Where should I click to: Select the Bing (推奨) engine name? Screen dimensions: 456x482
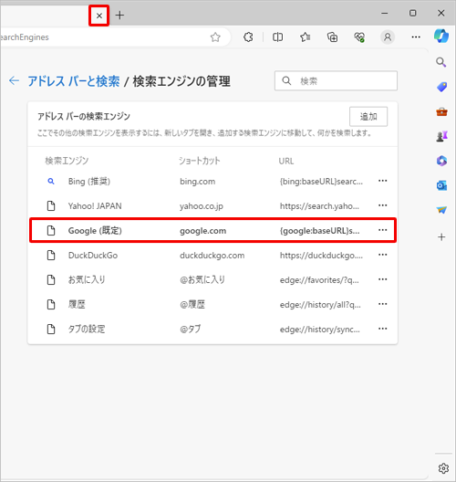(89, 182)
